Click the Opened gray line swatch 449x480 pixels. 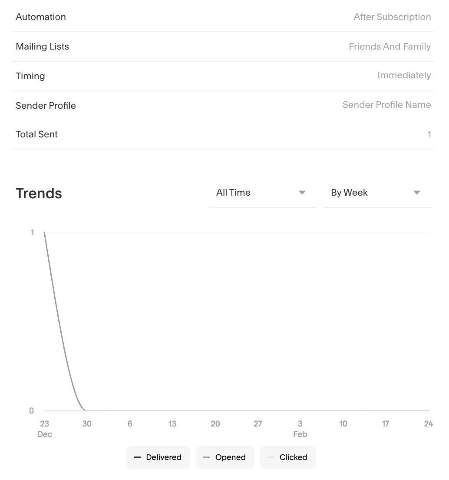click(207, 457)
